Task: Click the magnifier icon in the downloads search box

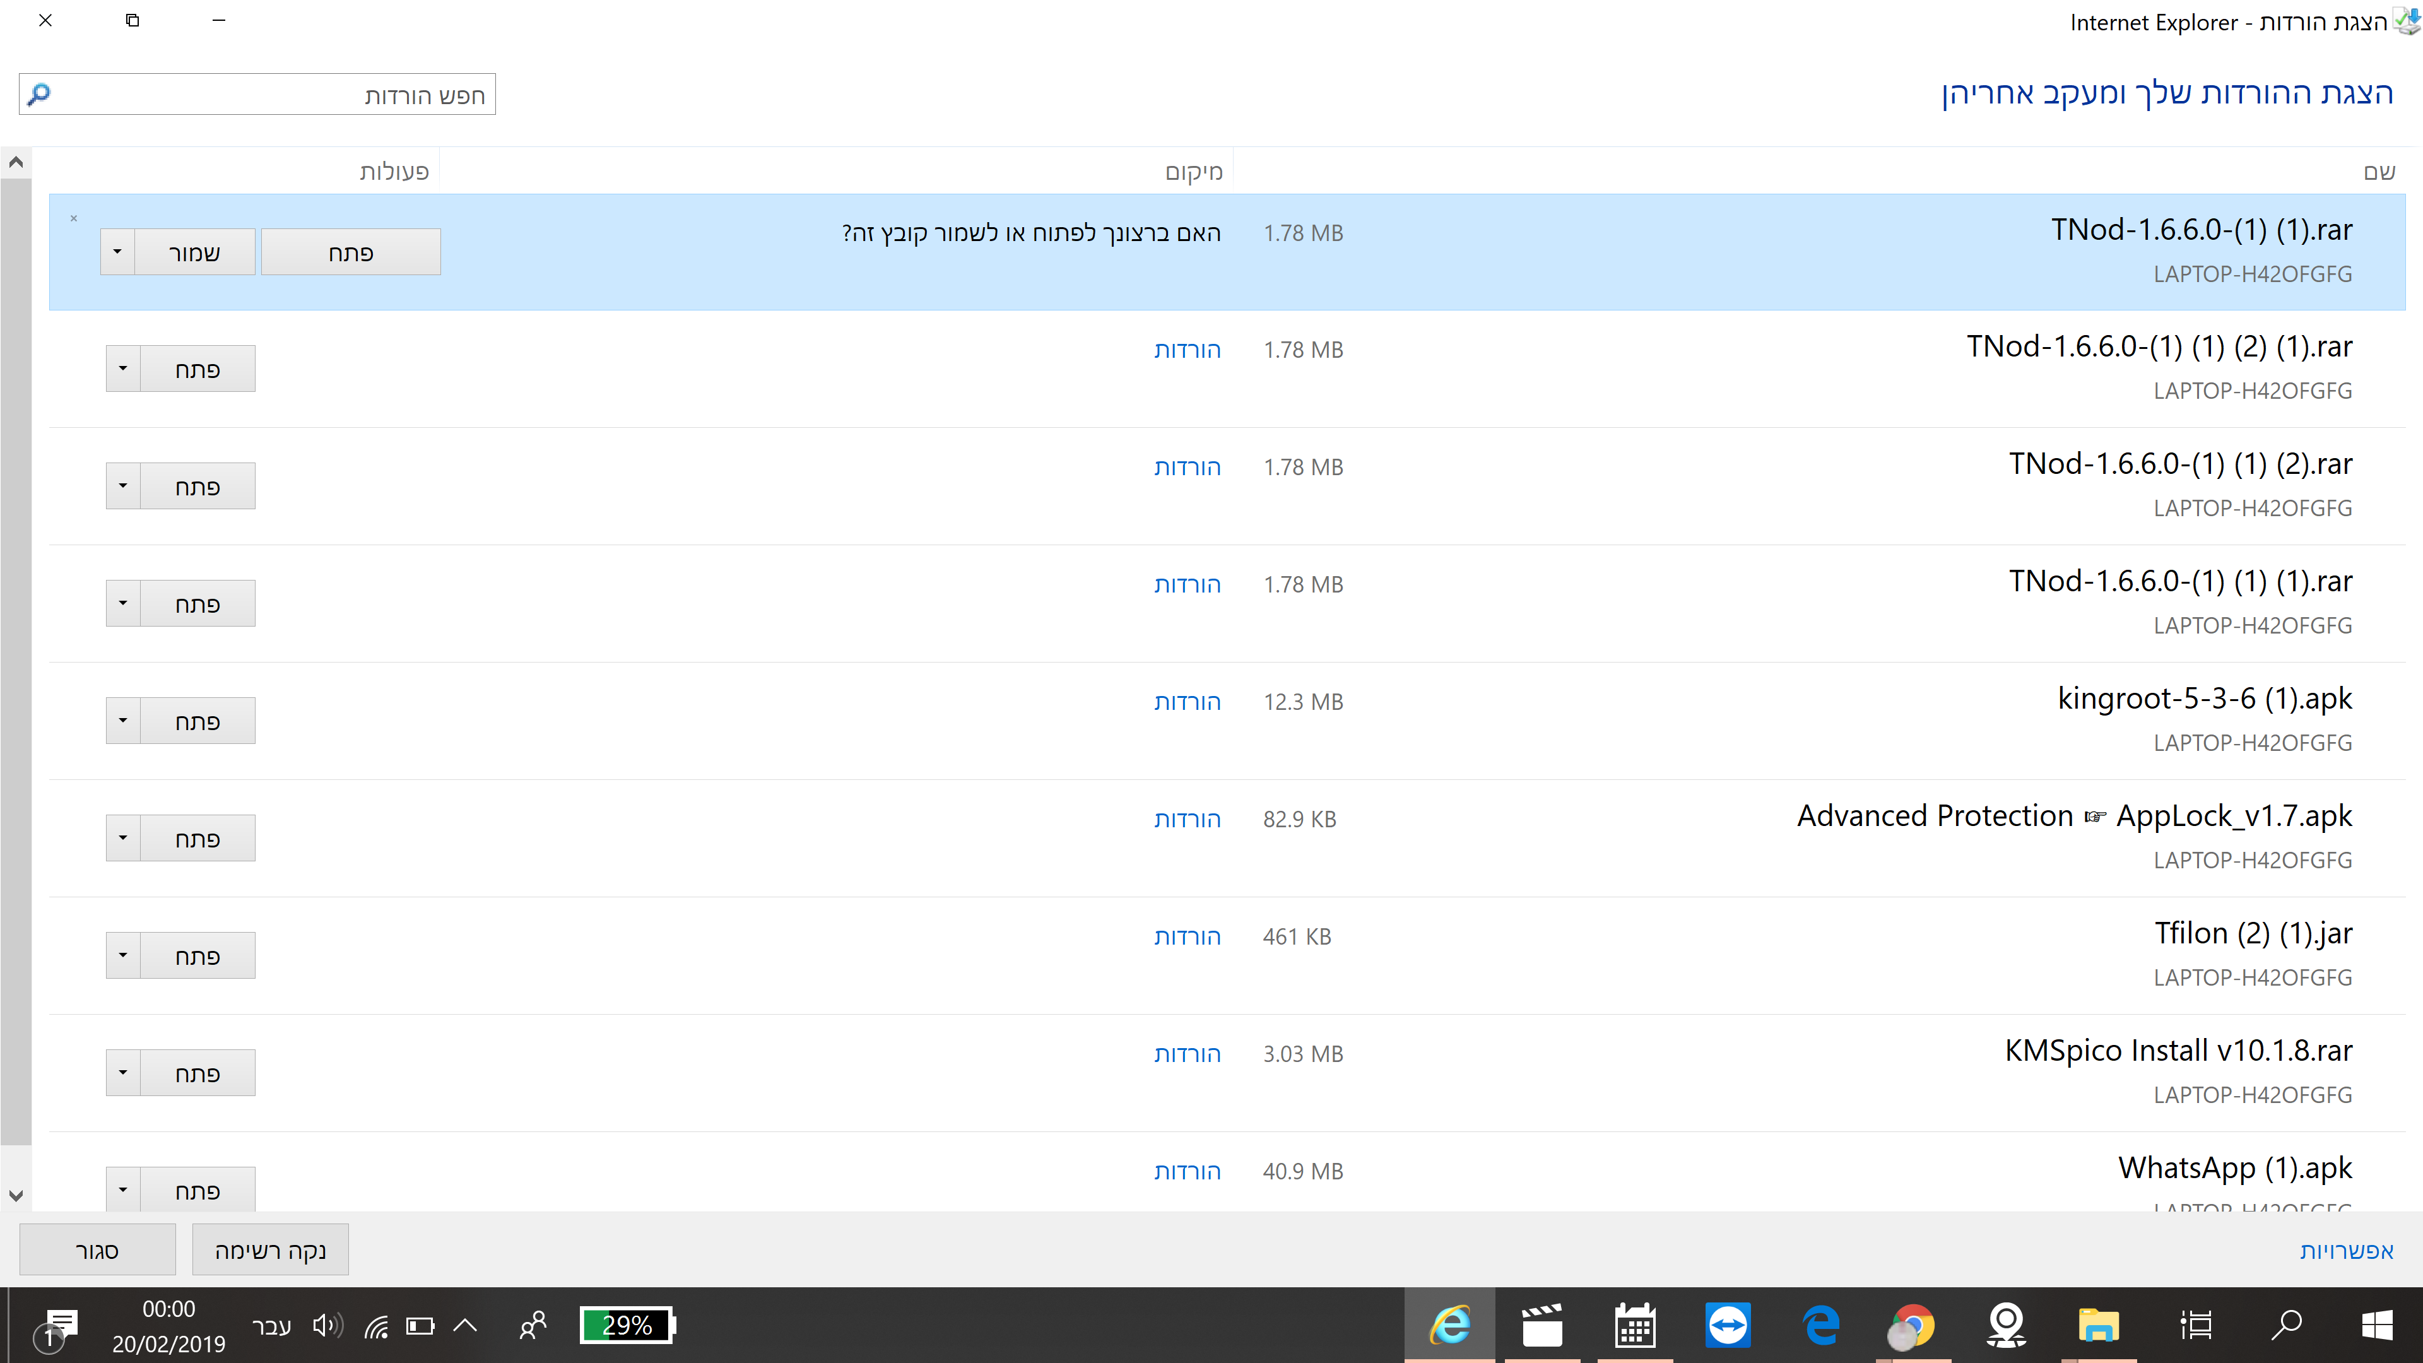Action: click(x=40, y=94)
